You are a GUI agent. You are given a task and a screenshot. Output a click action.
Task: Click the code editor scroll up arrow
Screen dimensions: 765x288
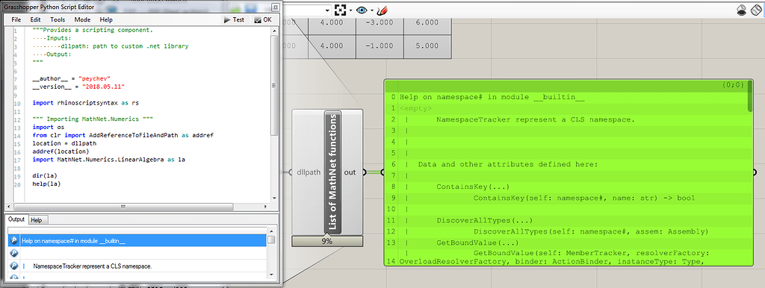pyautogui.click(x=273, y=30)
